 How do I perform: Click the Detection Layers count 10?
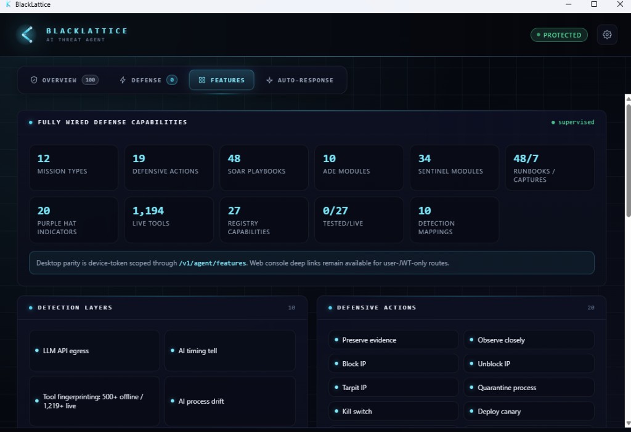click(291, 308)
